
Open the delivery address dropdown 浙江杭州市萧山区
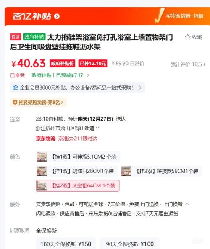pyautogui.click(x=68, y=128)
